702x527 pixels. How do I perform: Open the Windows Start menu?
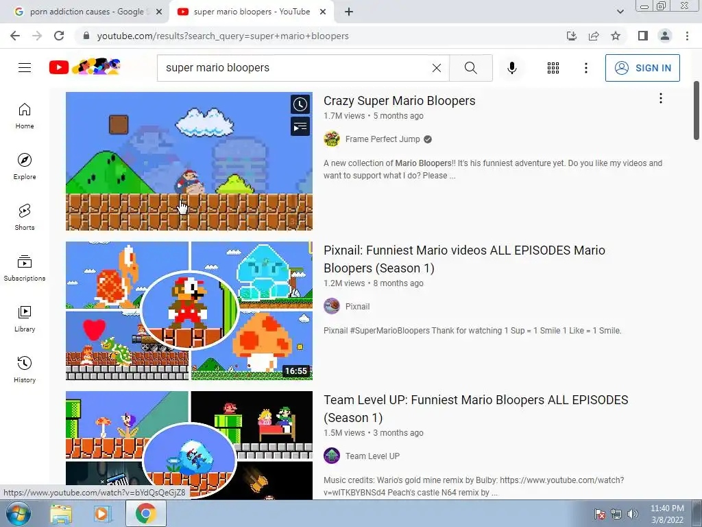(x=18, y=513)
